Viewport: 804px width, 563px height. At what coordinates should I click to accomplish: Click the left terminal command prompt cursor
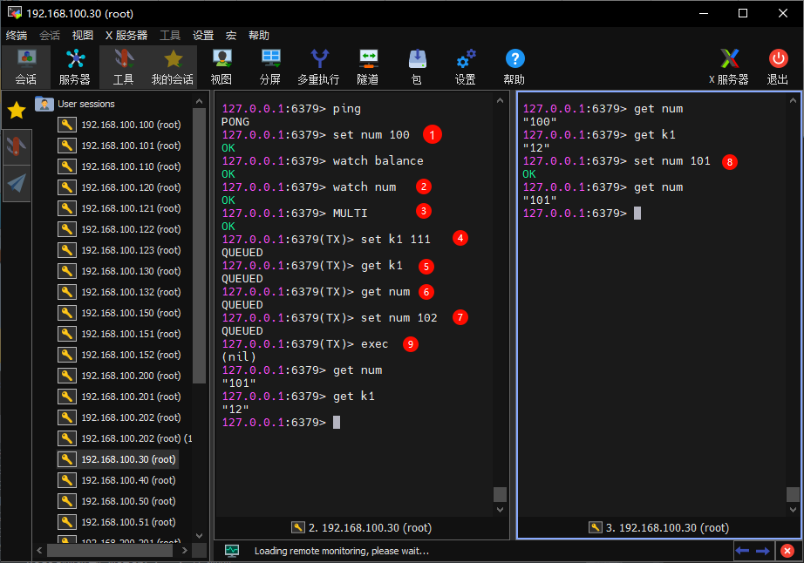(337, 422)
